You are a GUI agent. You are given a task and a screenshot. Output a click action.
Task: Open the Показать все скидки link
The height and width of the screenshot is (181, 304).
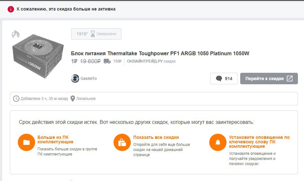156,137
